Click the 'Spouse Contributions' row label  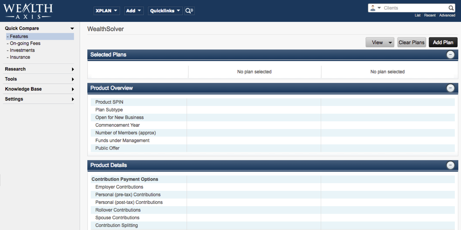point(117,218)
